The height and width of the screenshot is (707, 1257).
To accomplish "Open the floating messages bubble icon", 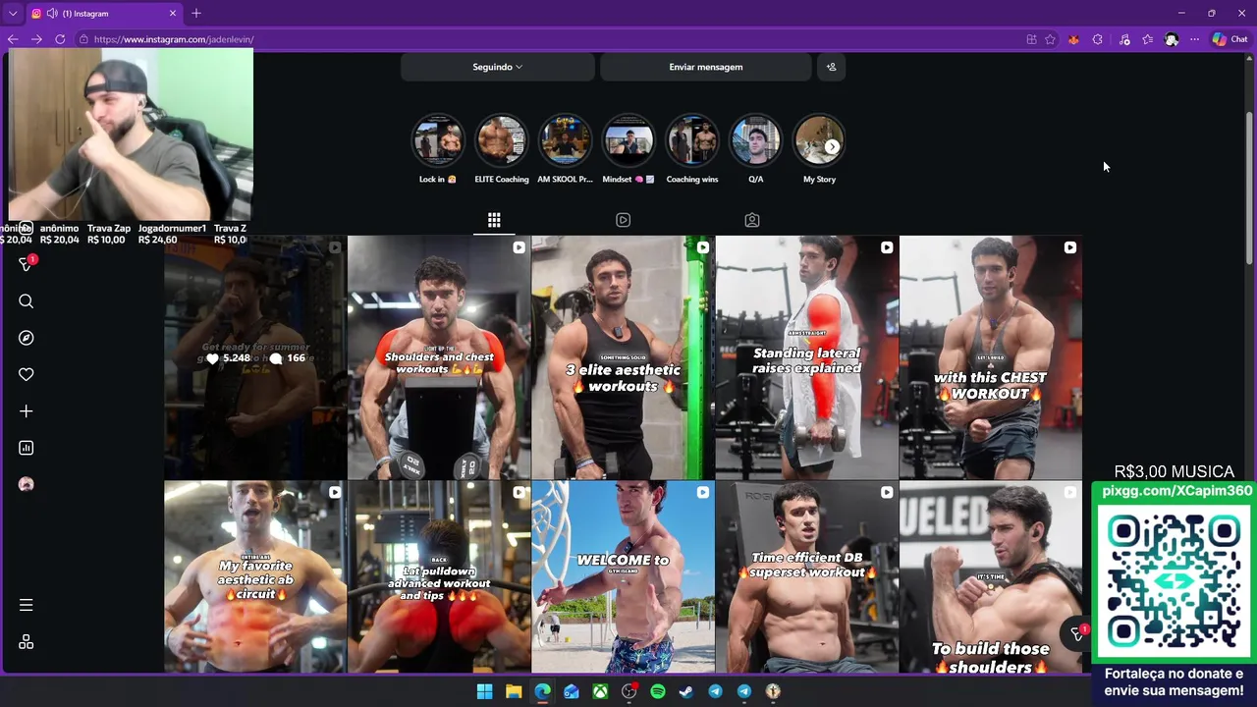I will [x=1076, y=635].
